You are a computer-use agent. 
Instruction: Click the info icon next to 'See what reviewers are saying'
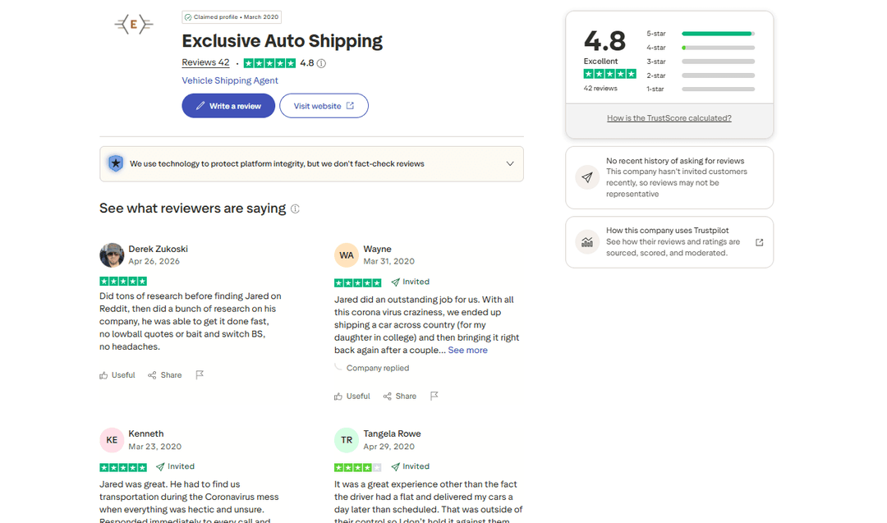point(296,209)
